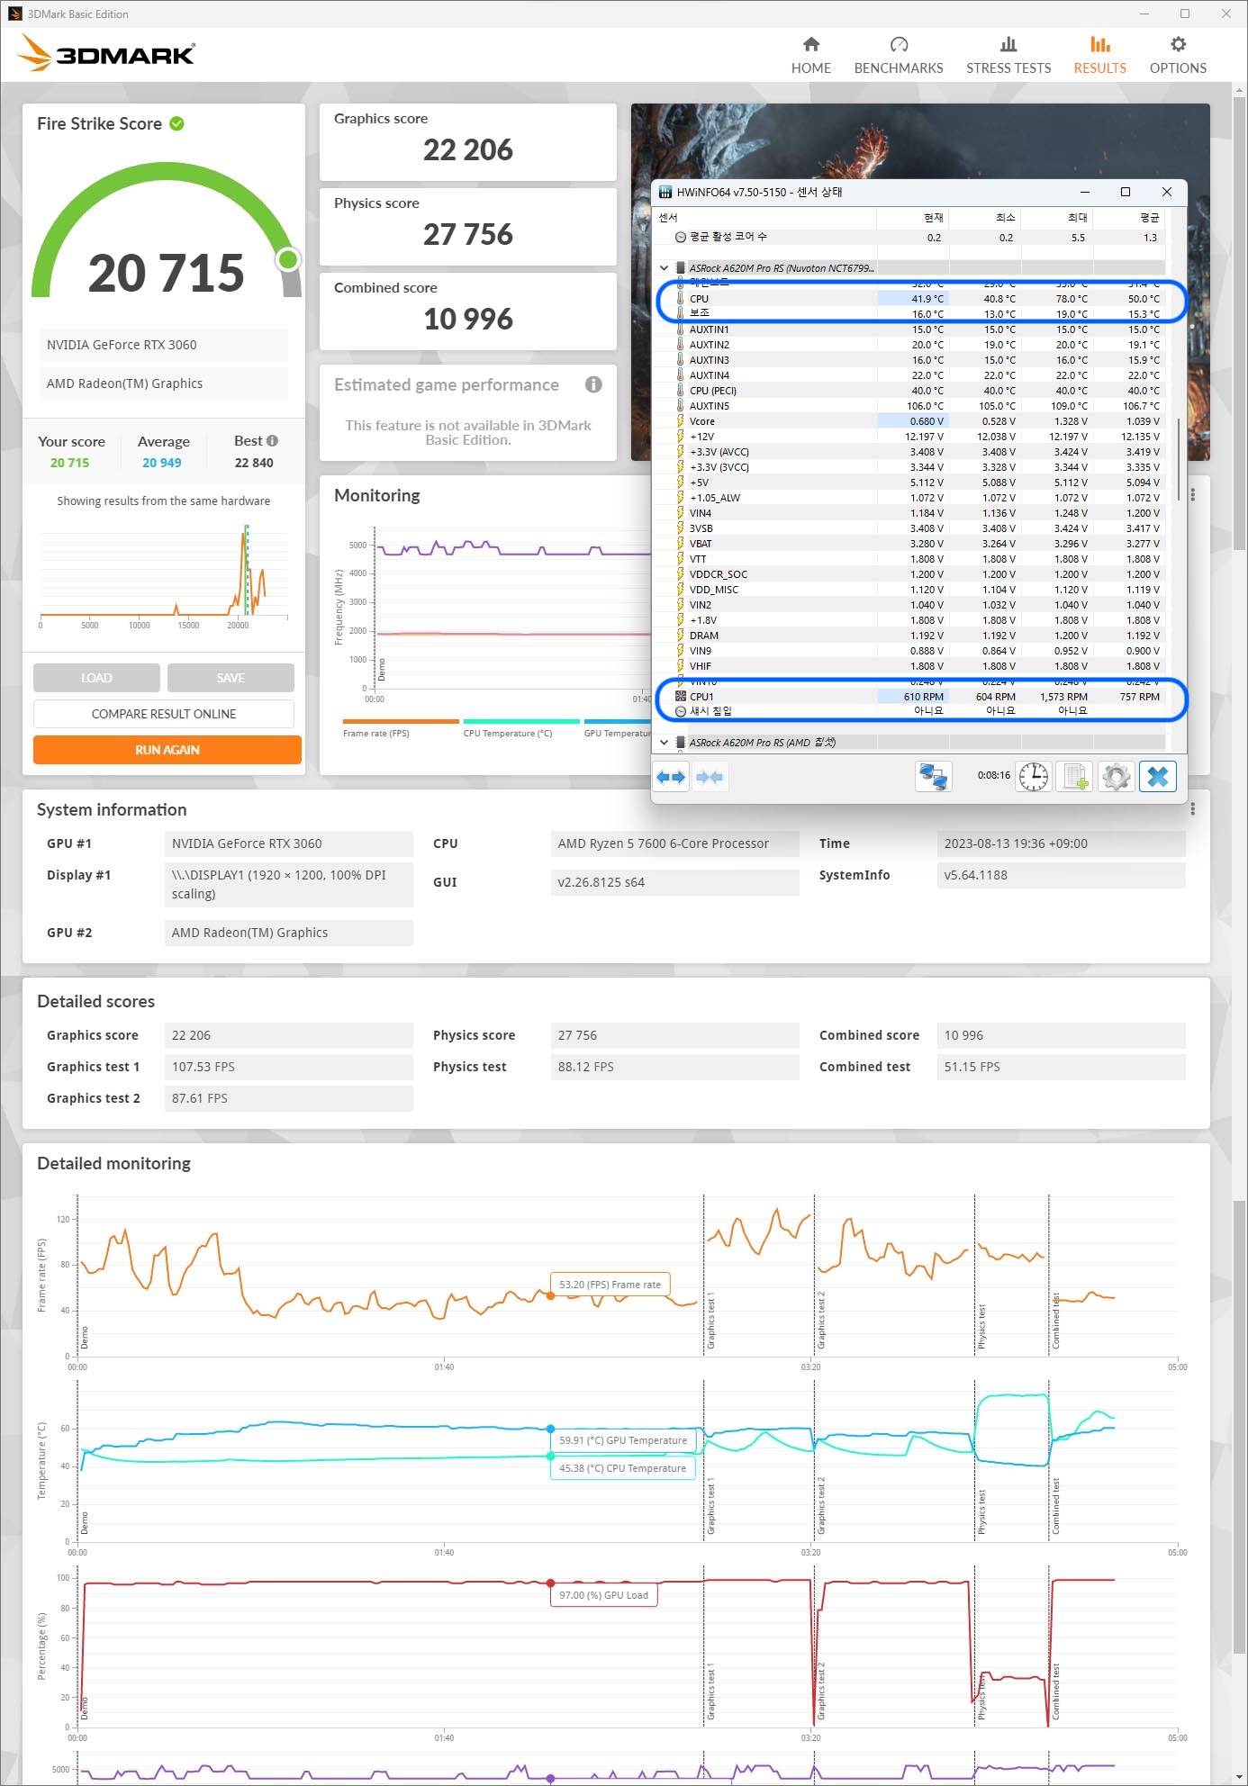
Task: Open the BENCHMARKS tab
Action: [898, 56]
